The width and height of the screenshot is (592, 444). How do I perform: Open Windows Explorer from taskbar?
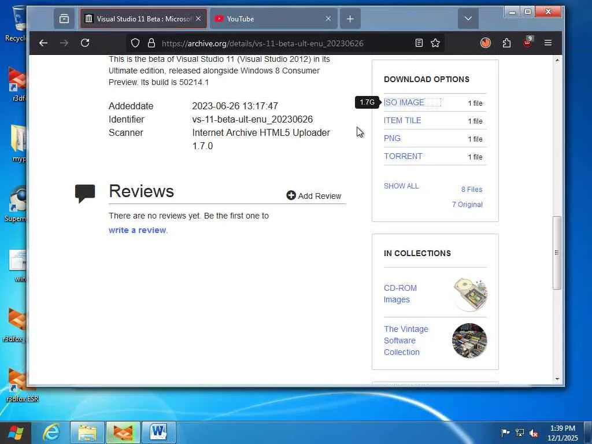pyautogui.click(x=87, y=432)
